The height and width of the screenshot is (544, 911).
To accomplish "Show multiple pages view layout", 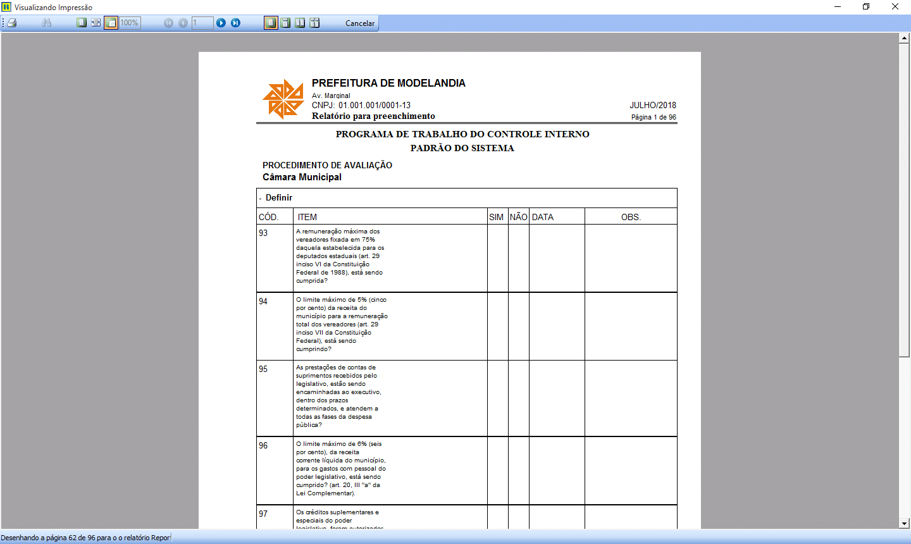I will coord(314,23).
